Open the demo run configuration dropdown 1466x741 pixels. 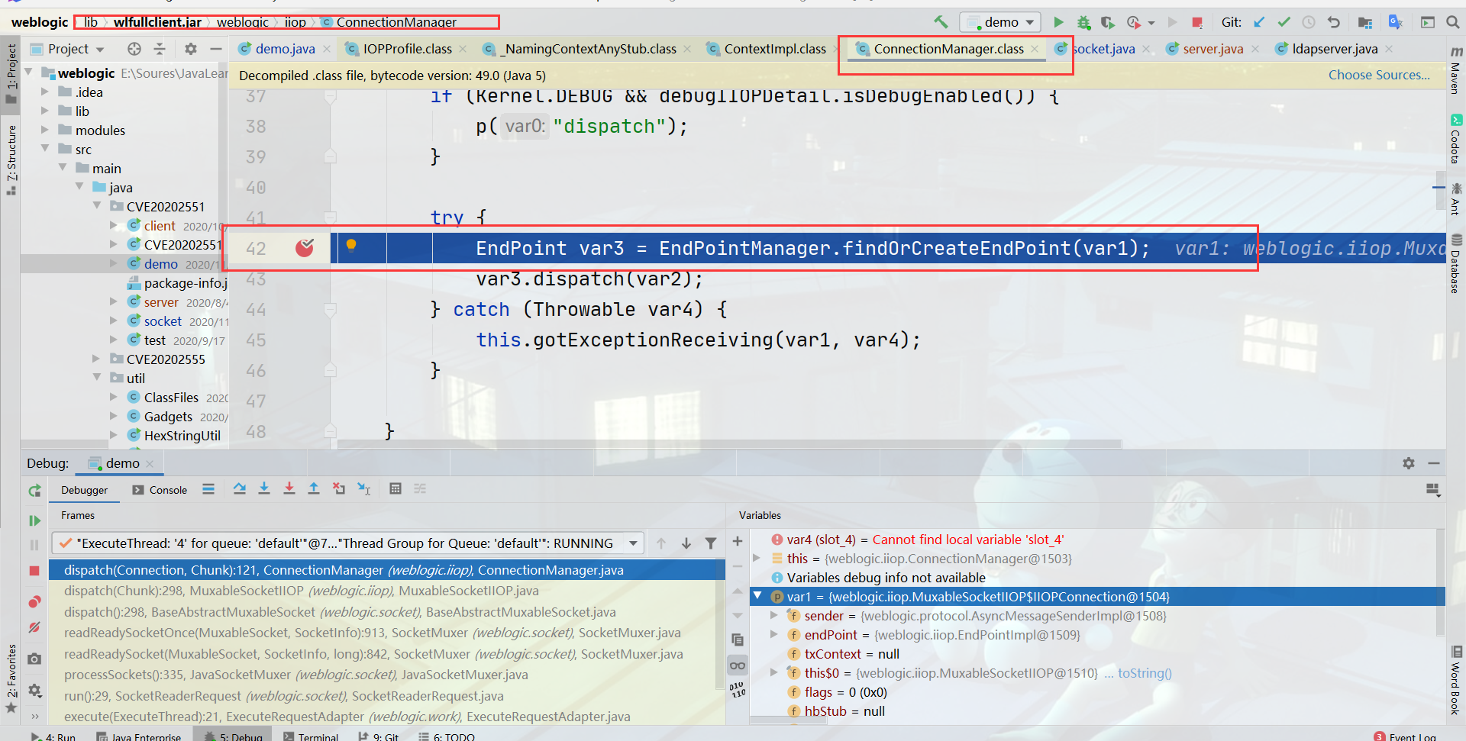click(1001, 22)
